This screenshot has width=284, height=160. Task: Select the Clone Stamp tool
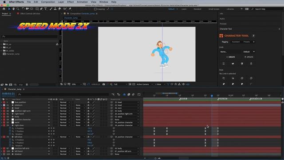coord(55,9)
